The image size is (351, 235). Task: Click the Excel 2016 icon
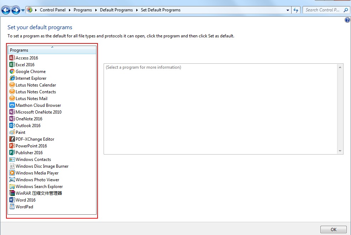click(12, 64)
